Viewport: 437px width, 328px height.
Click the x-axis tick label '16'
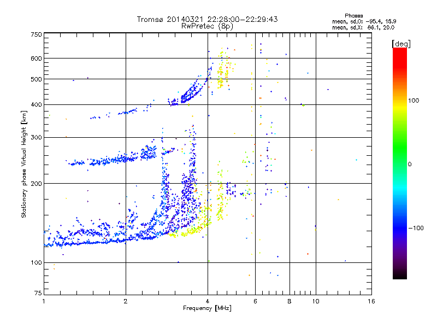click(x=371, y=301)
